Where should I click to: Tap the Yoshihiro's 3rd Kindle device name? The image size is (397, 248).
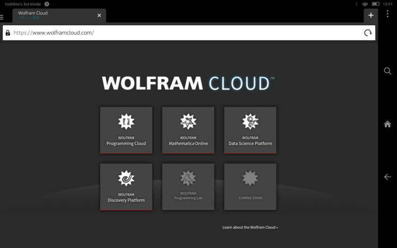(x=22, y=4)
